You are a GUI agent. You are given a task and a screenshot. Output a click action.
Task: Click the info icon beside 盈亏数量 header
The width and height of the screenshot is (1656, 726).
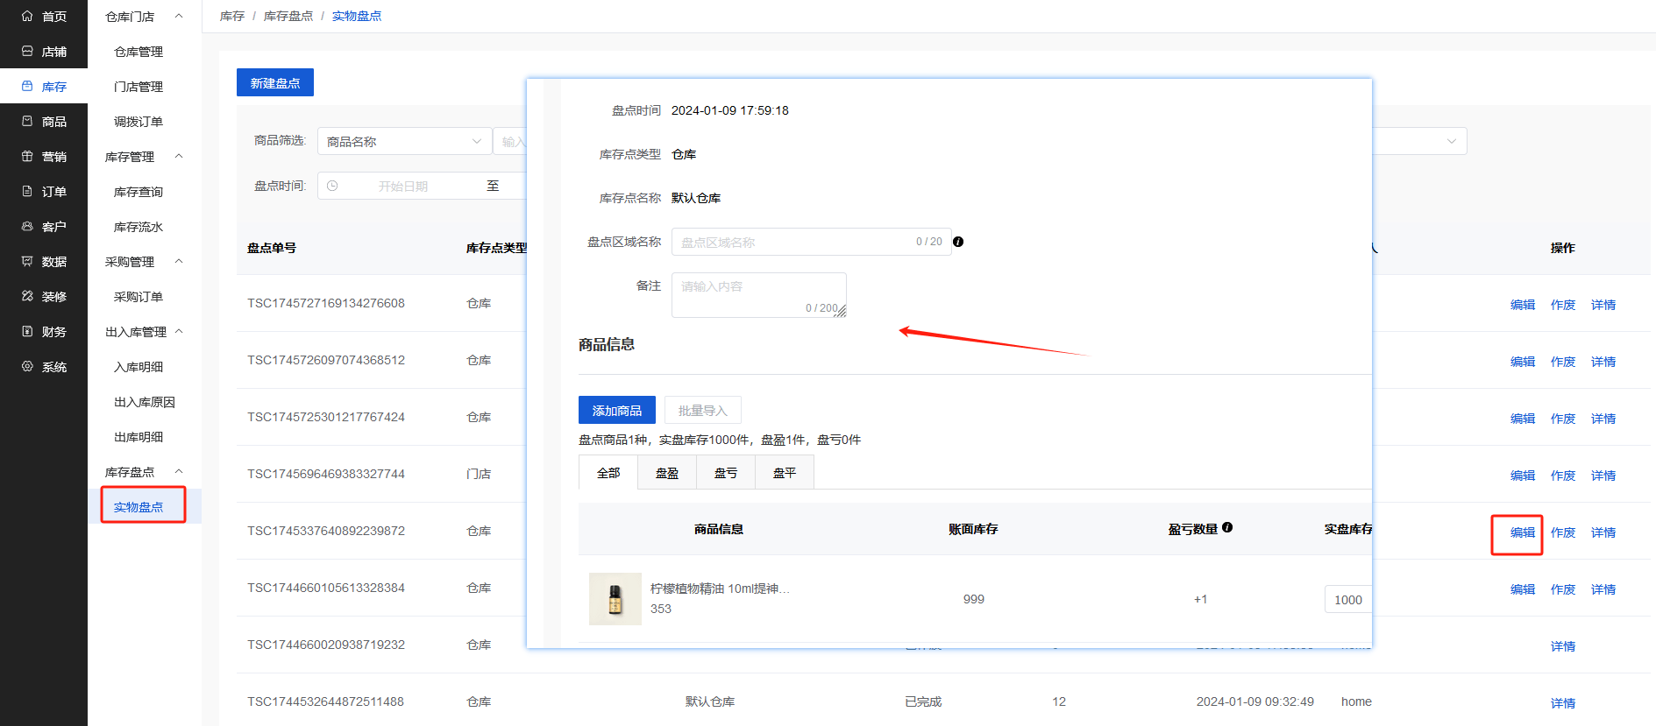click(1227, 527)
